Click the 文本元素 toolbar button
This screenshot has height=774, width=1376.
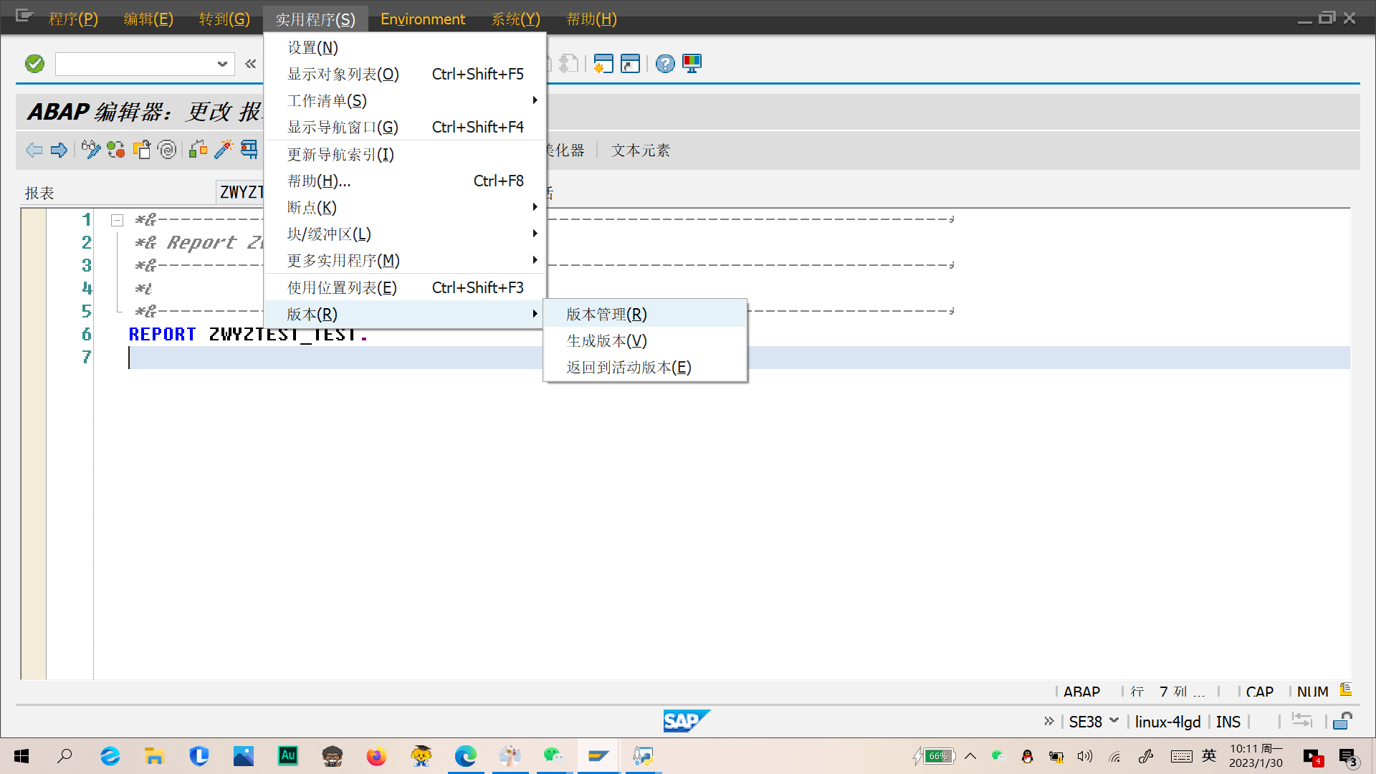pyautogui.click(x=640, y=150)
